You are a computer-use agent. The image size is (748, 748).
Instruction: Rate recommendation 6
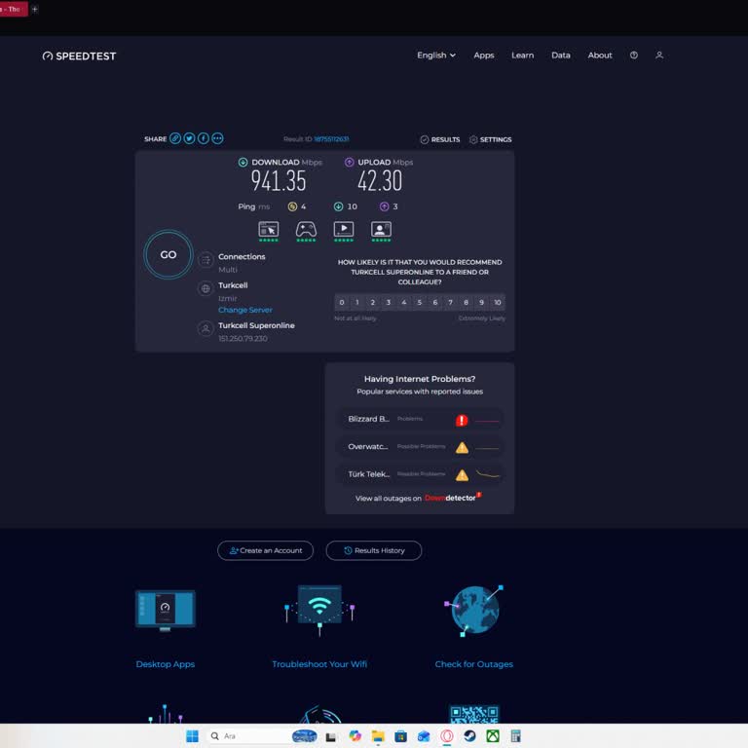[435, 303]
